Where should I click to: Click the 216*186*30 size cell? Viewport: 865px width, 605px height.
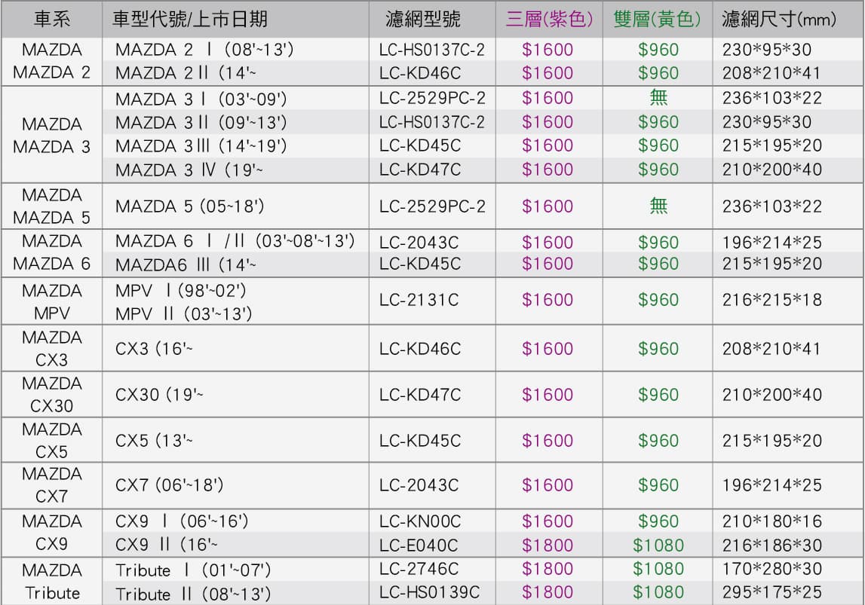[772, 545]
